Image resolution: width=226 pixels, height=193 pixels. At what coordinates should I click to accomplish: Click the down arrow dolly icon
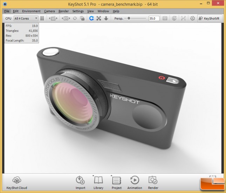(x=106, y=18)
